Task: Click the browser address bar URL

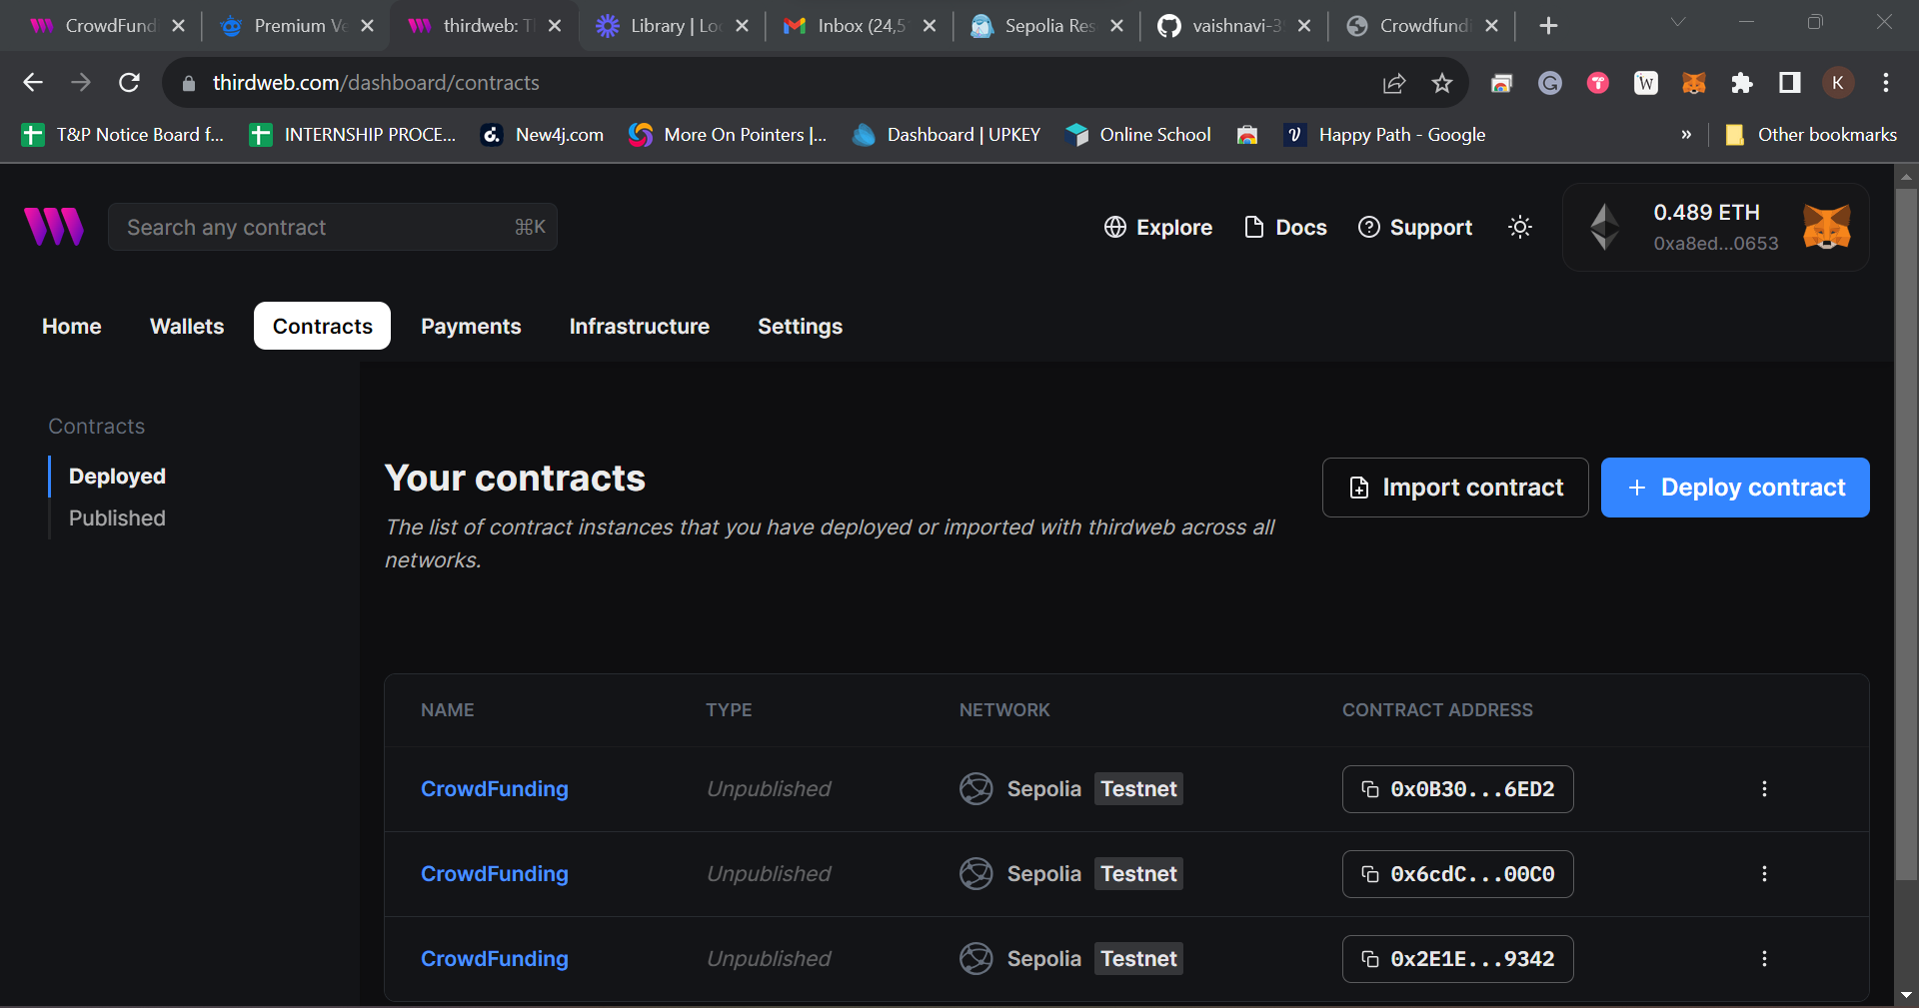Action: click(376, 83)
